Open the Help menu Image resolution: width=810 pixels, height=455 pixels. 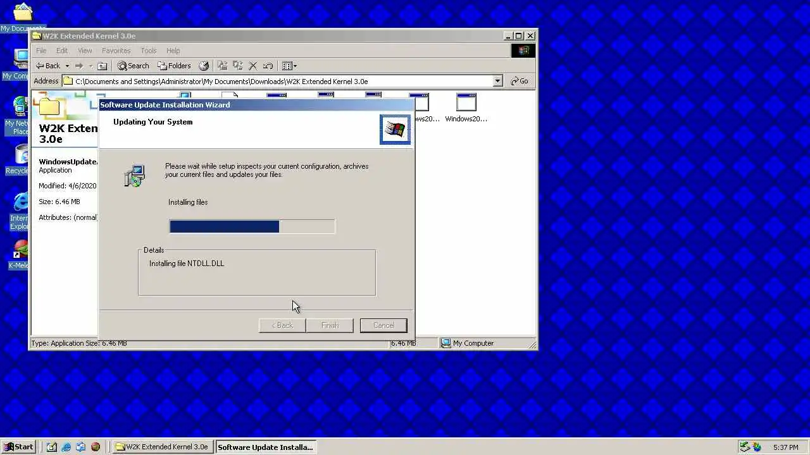point(173,51)
